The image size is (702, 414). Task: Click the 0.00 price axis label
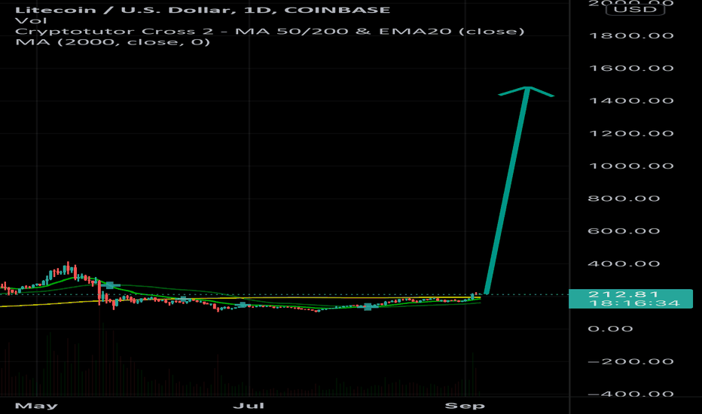610,329
